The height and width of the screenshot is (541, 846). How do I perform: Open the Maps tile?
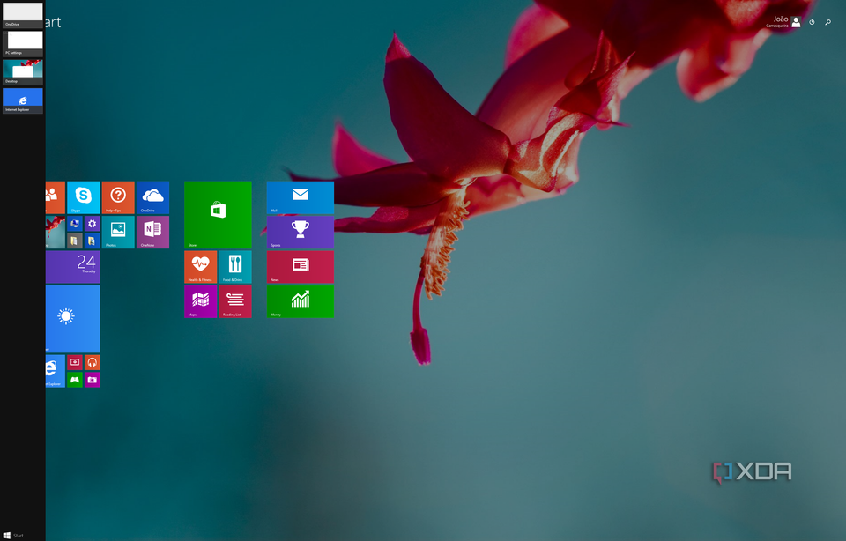(x=200, y=301)
